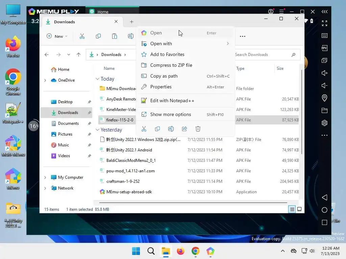Viewport: 346px width, 259px height.
Task: Click the Paste icon in Explorer toolbar
Action: coord(114,36)
